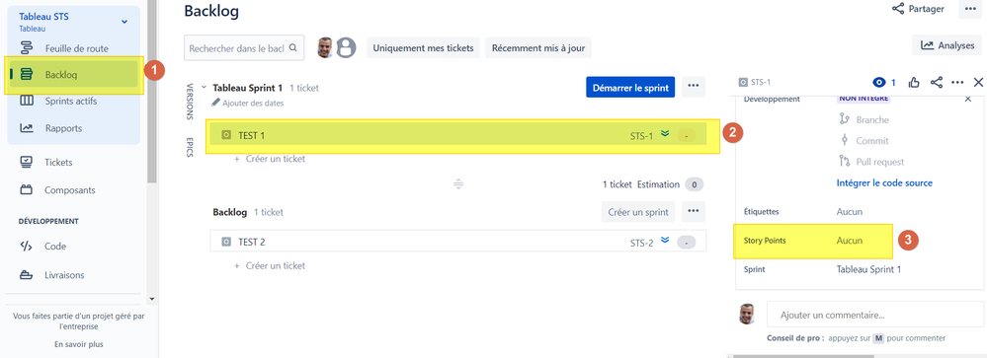Close the ticket detail panel
The image size is (987, 358).
(978, 82)
